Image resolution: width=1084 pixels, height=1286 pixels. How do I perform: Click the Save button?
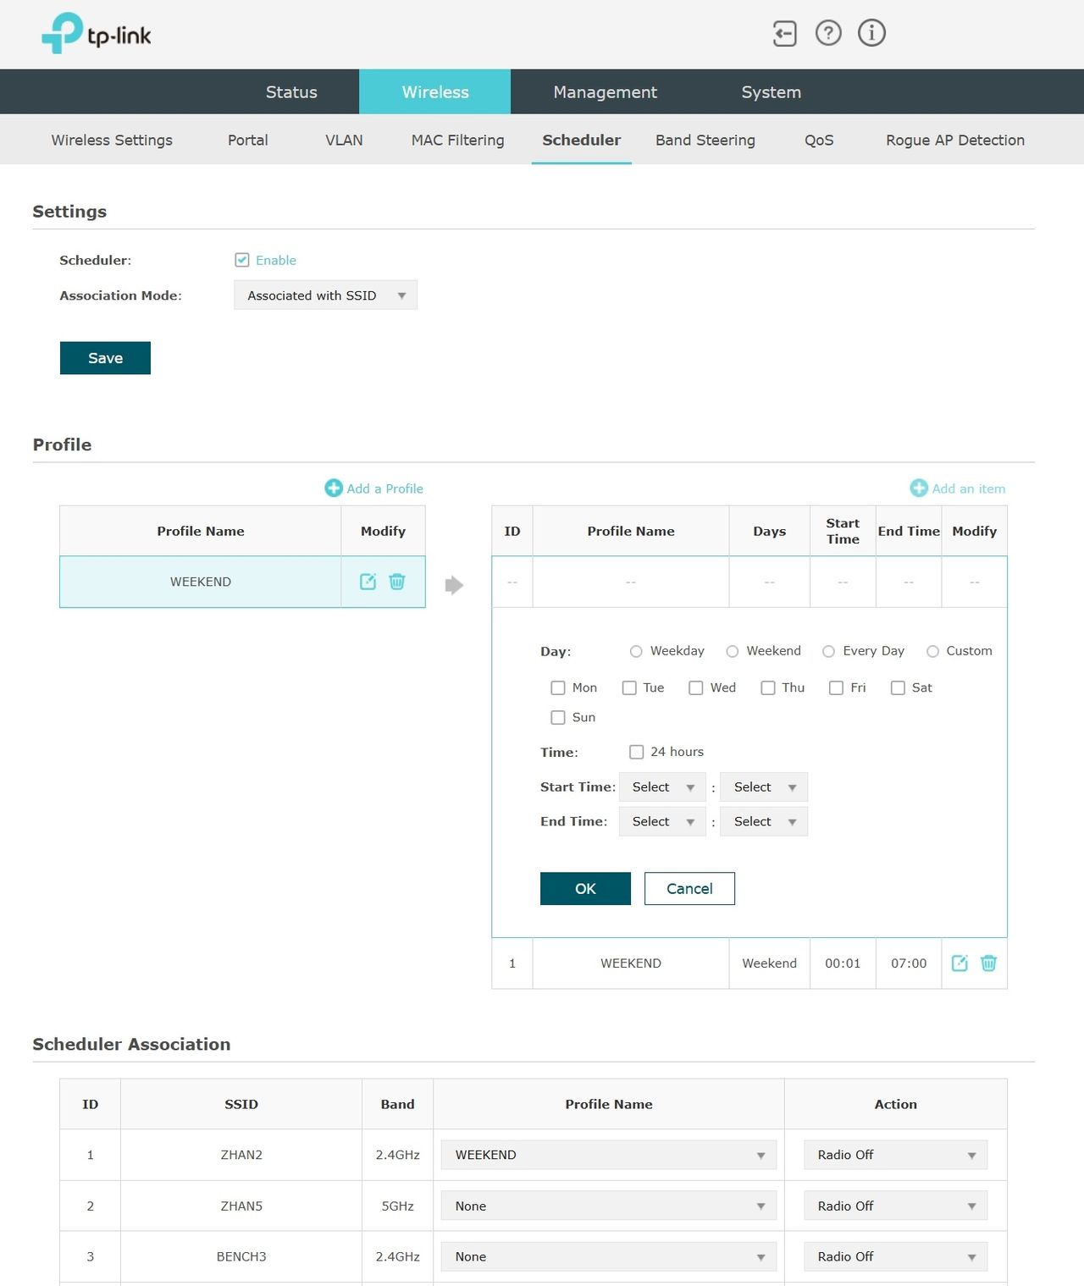105,358
